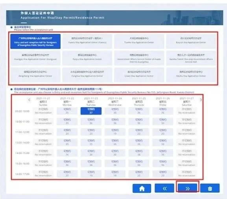Select Zengcheng Visa Application Center
227x199 pixels.
35,75
